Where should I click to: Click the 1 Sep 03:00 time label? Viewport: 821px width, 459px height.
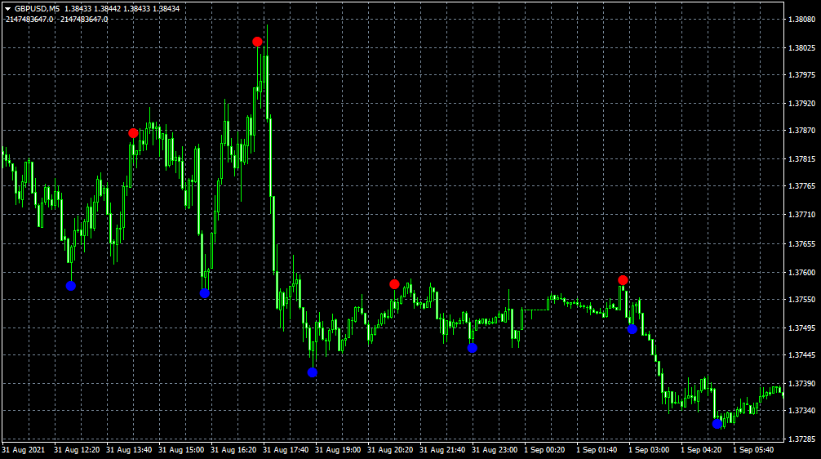pyautogui.click(x=649, y=449)
